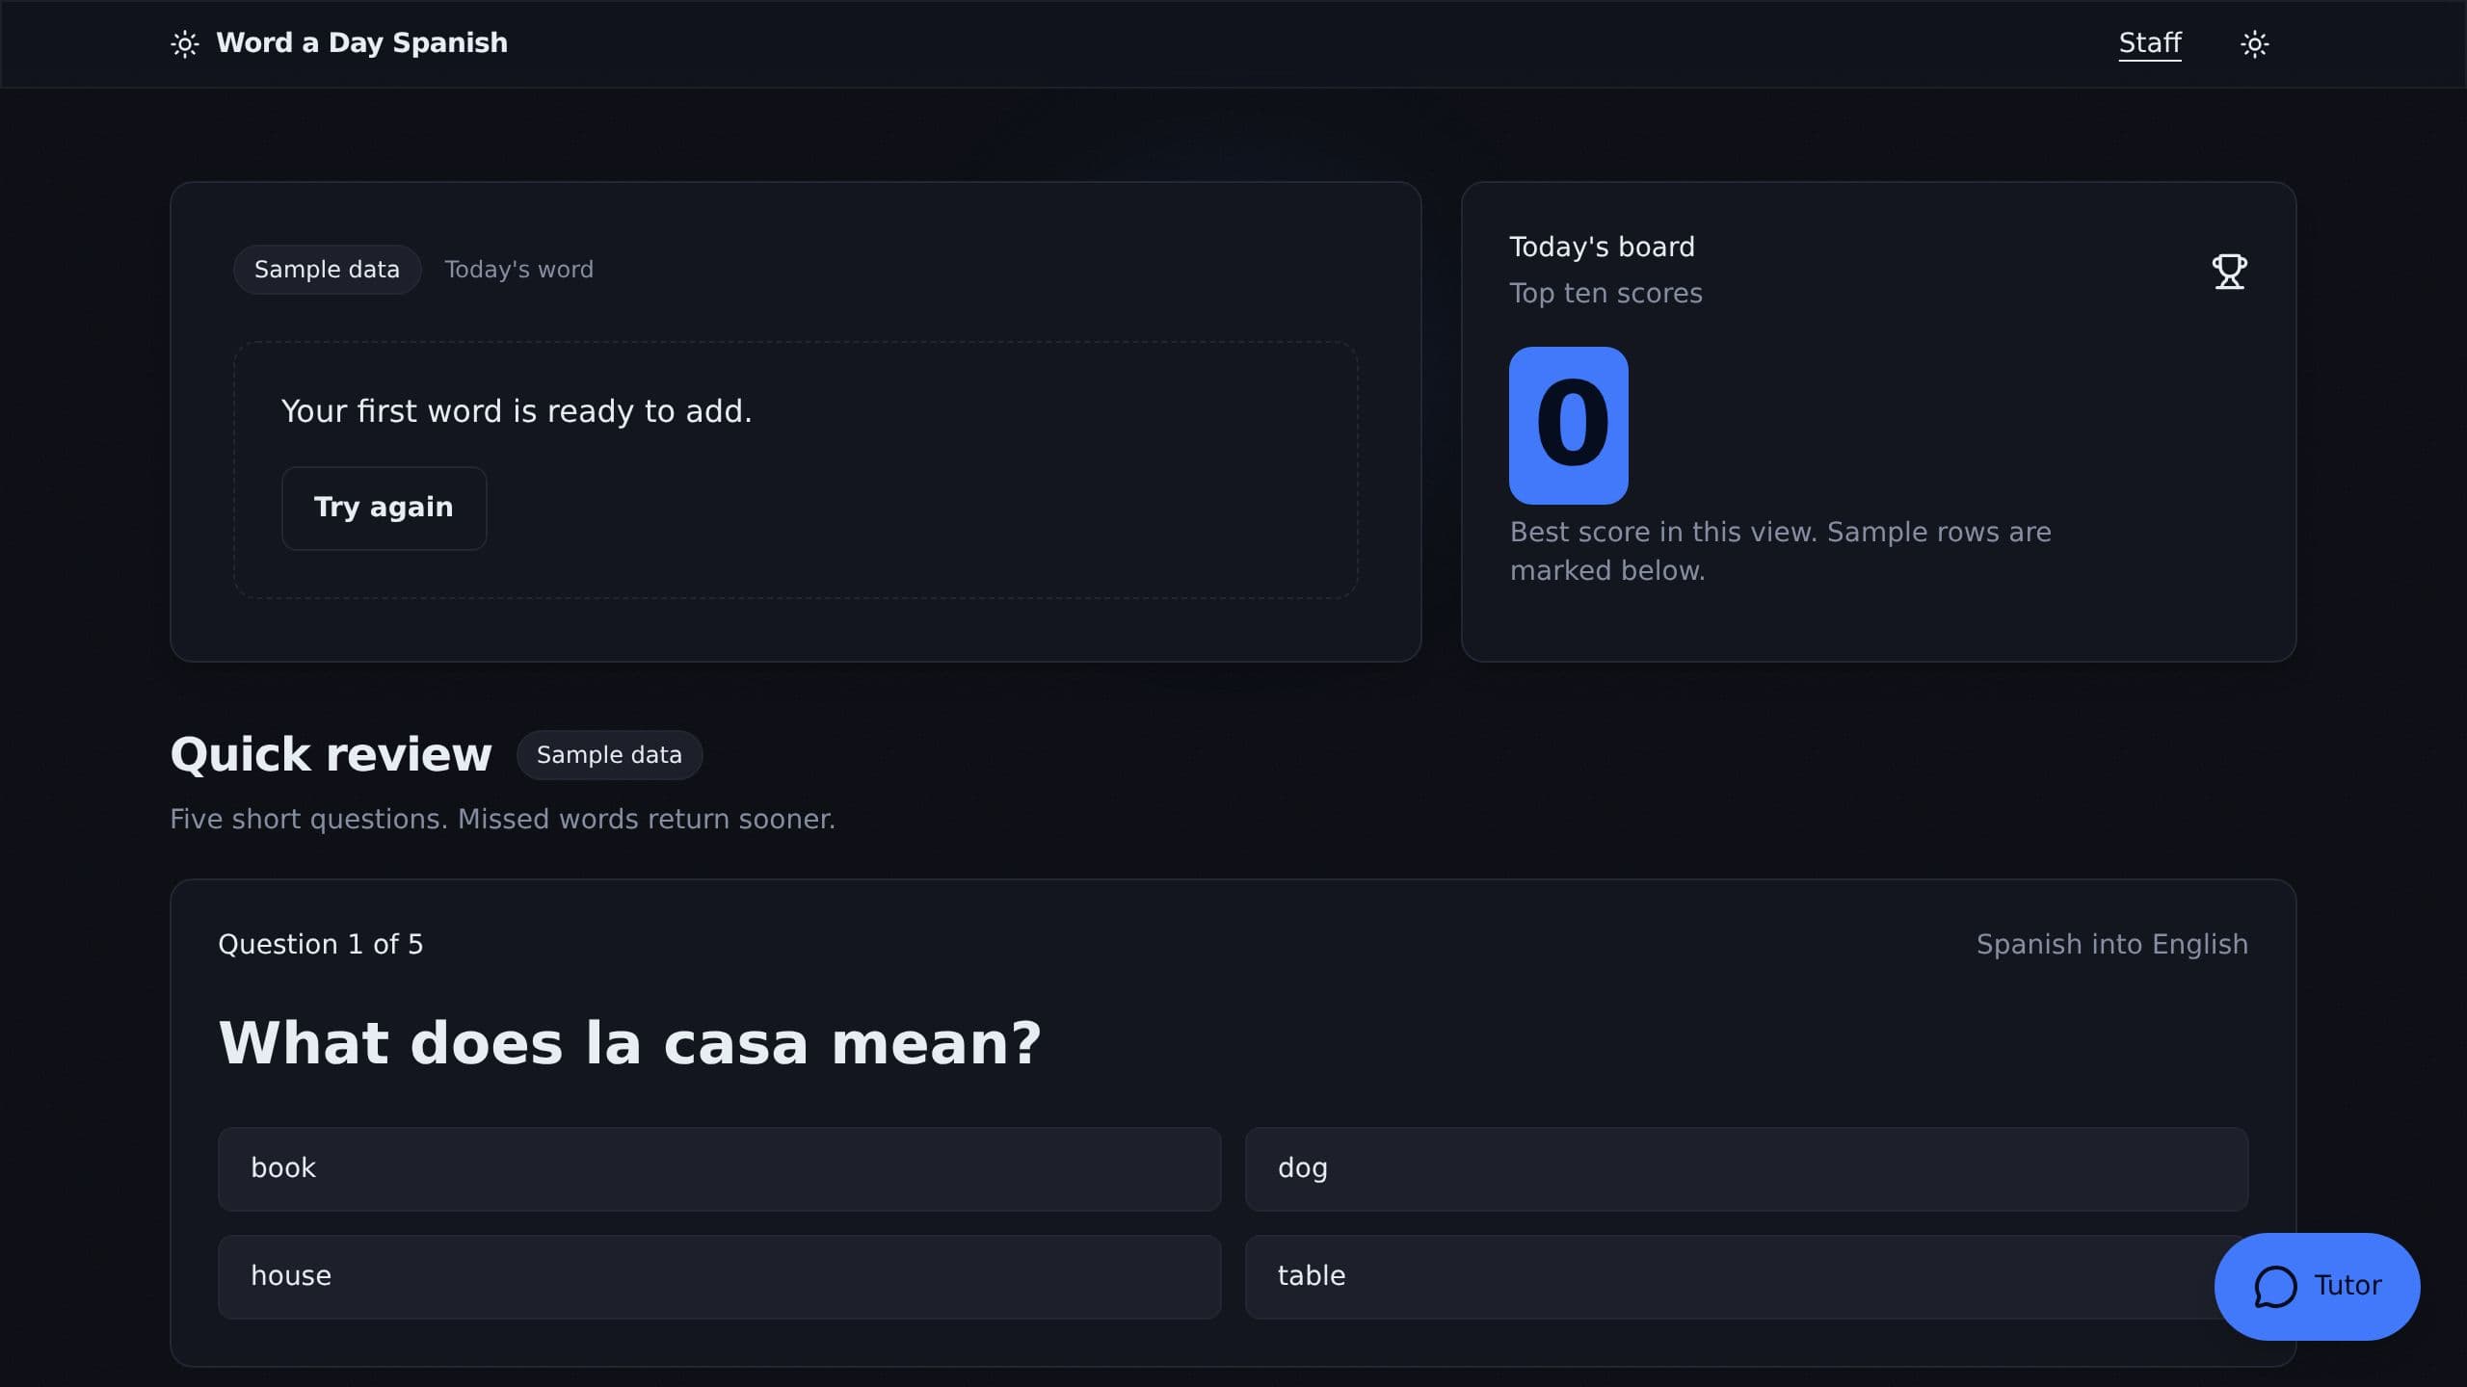The height and width of the screenshot is (1387, 2467).
Task: Click the 'Spanish into English' label
Action: coord(2112,944)
